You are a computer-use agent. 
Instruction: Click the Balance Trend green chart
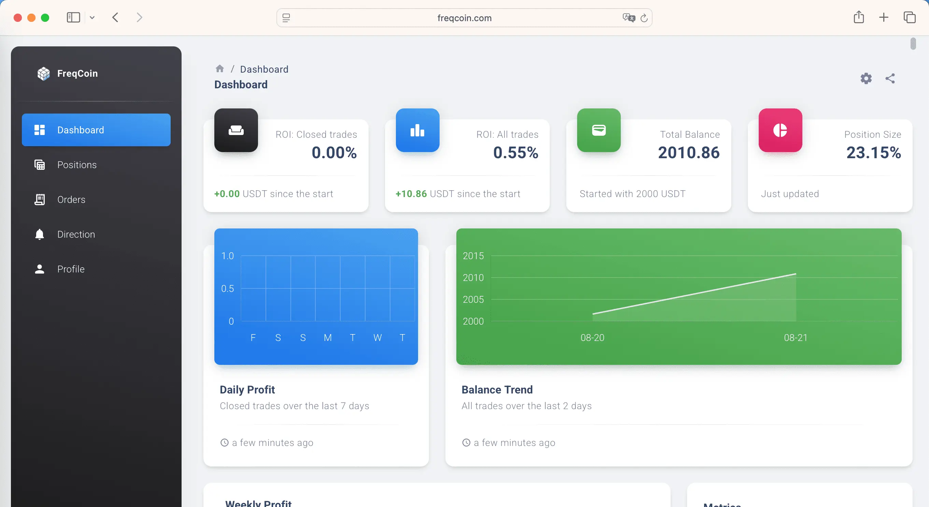[x=679, y=296]
